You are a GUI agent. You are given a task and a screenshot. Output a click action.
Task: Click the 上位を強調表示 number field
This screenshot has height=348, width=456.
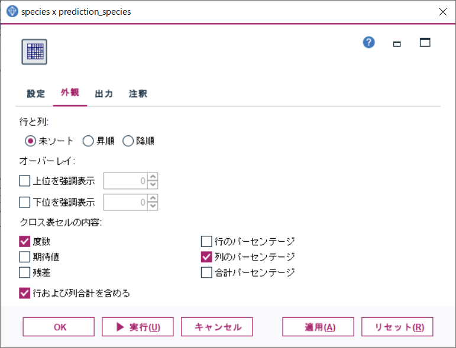tap(125, 181)
